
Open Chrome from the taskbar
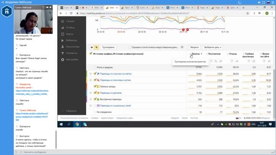click(x=77, y=124)
